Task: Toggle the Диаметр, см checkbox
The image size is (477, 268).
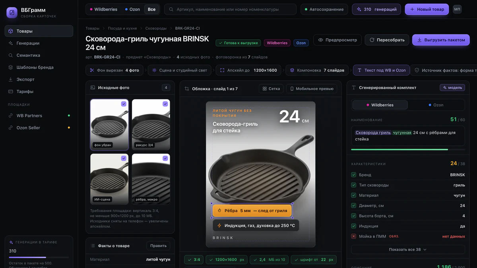Action: coord(354,206)
